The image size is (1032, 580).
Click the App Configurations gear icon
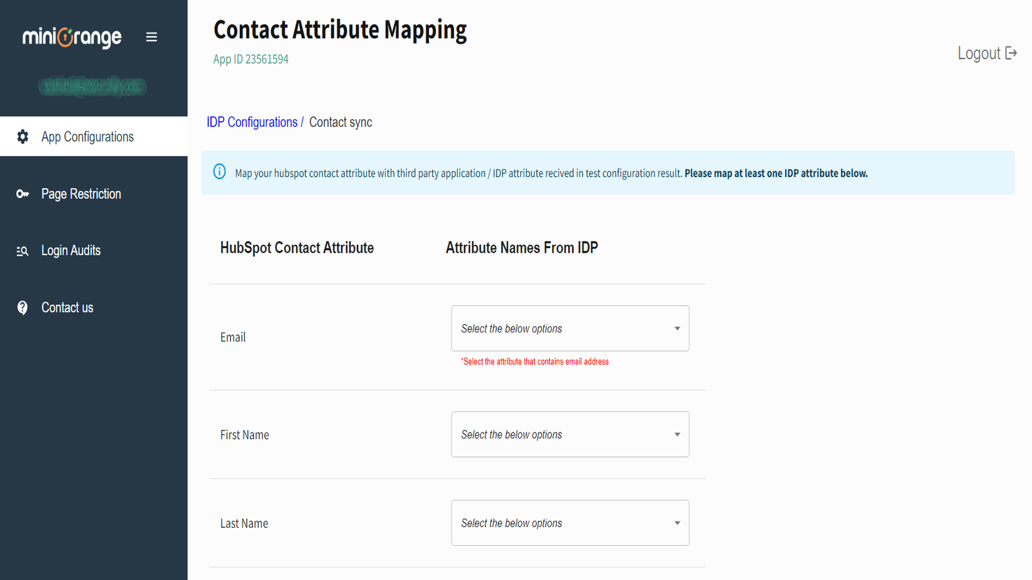coord(23,137)
